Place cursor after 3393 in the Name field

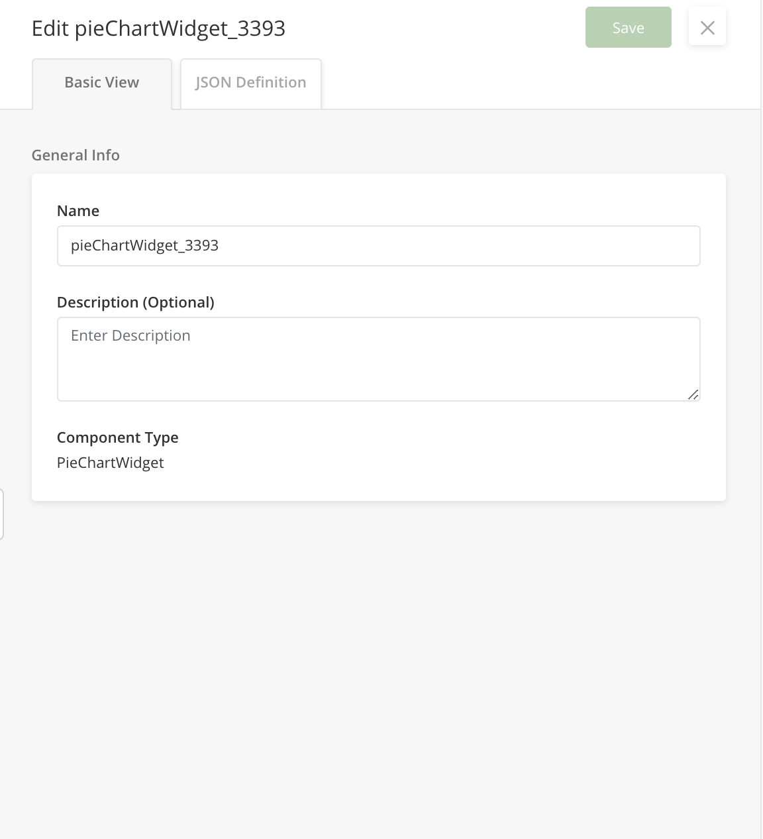(x=220, y=246)
